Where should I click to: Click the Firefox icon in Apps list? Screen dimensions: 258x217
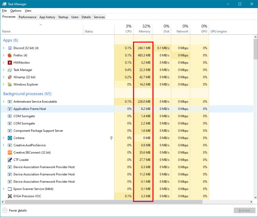click(x=10, y=55)
